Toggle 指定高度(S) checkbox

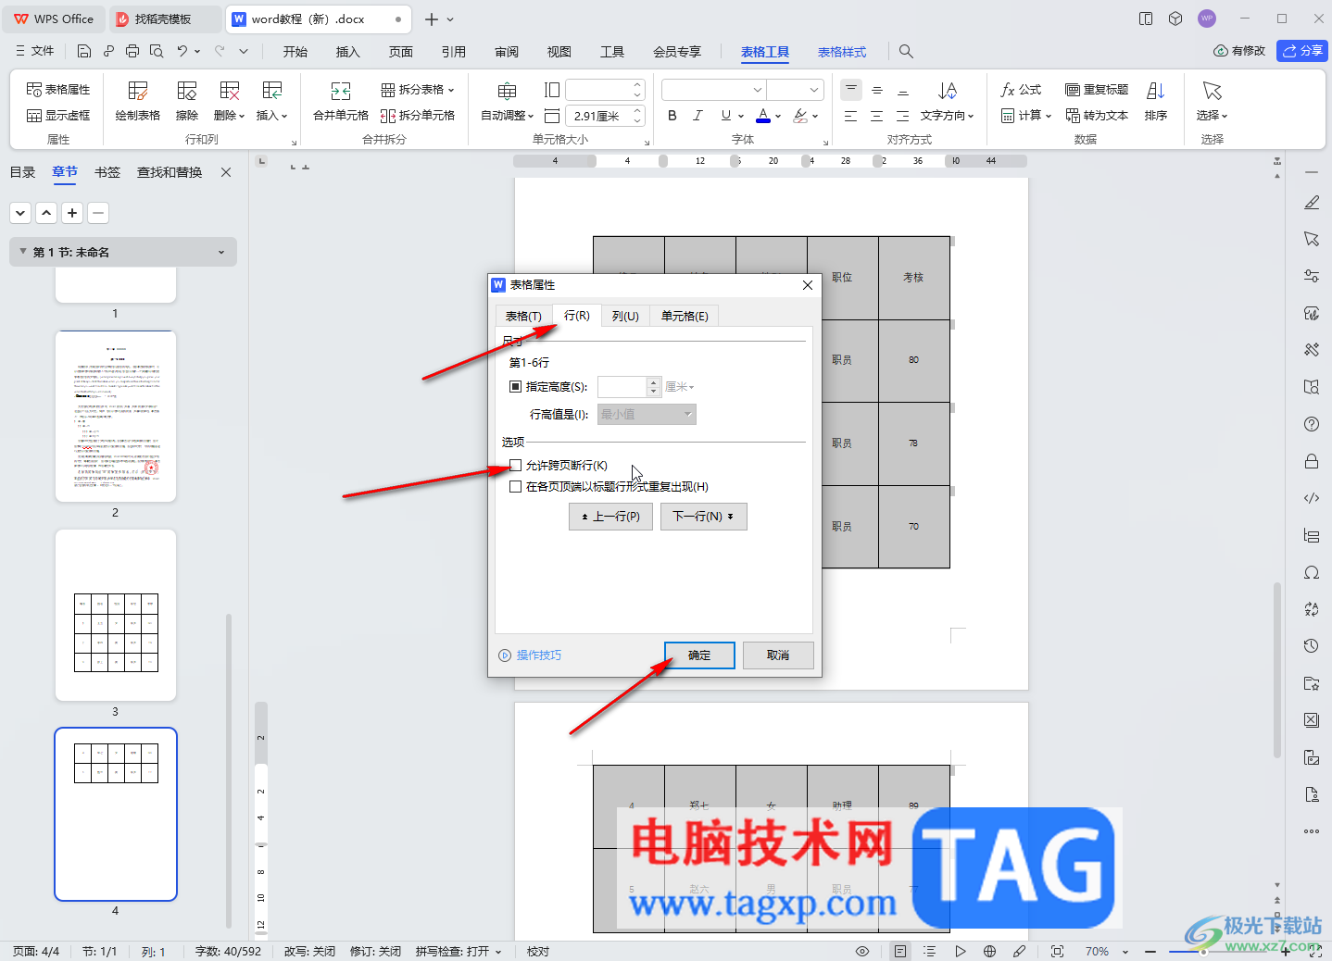click(516, 387)
